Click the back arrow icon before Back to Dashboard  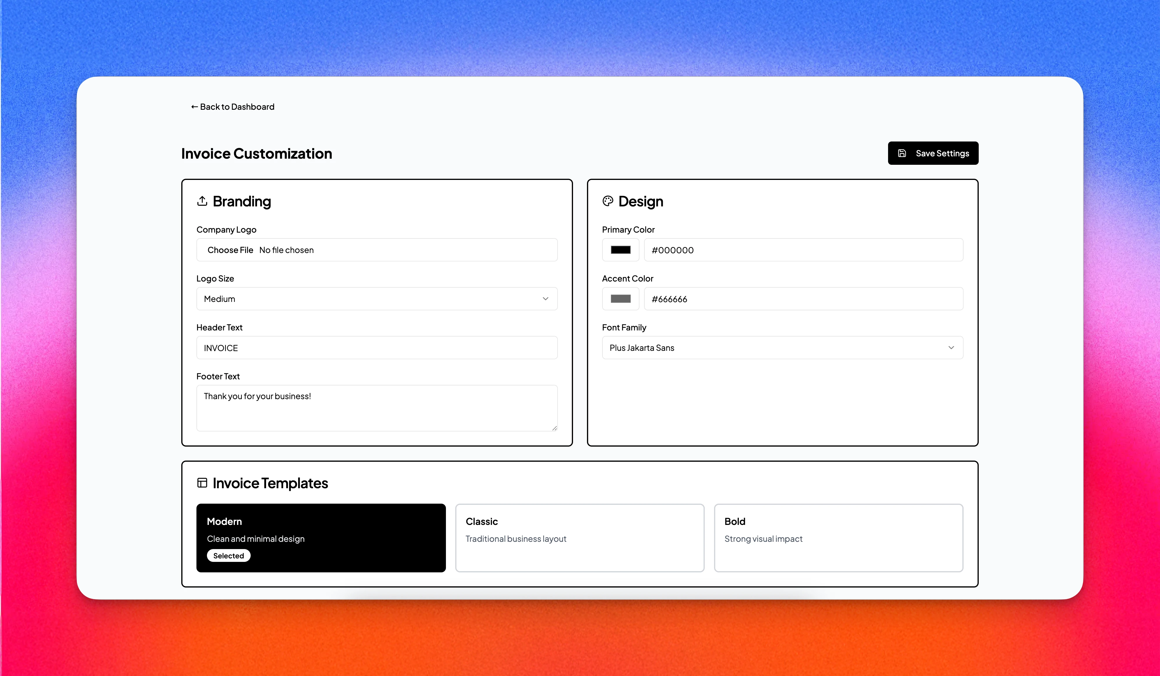pyautogui.click(x=194, y=107)
